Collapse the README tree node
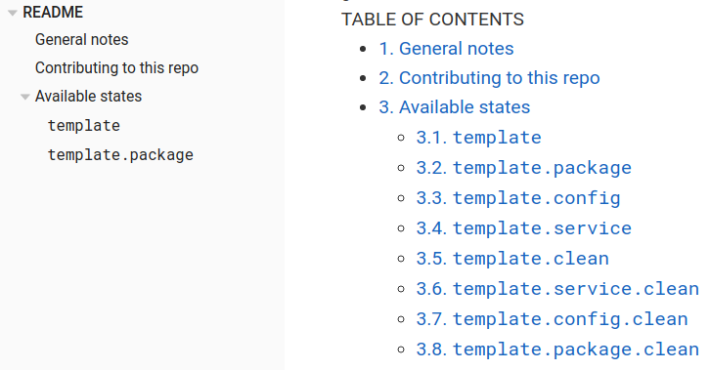The width and height of the screenshot is (710, 370). 13,13
